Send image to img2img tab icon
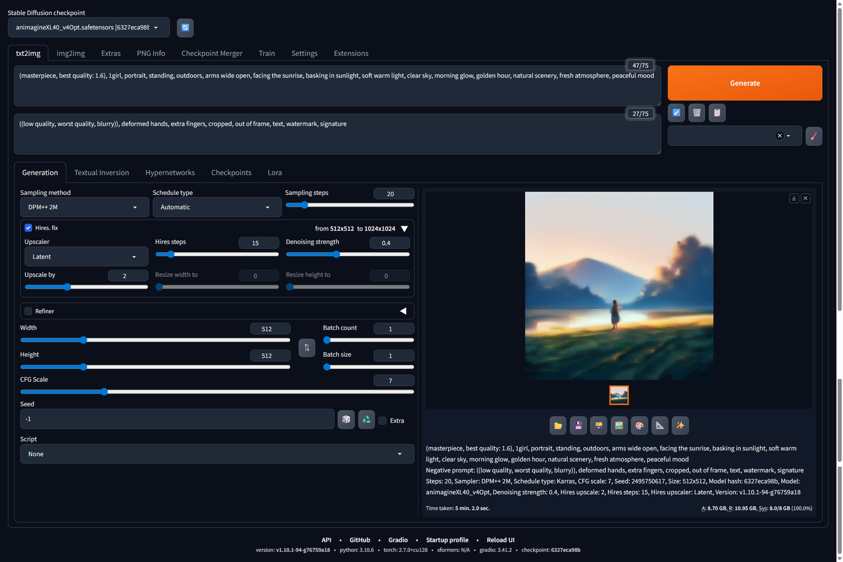The image size is (843, 562). (x=619, y=425)
